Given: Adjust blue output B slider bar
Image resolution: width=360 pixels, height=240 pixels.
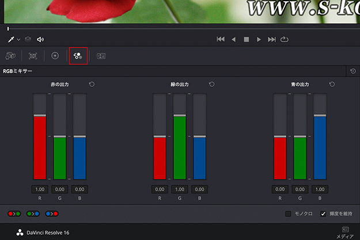Looking at the screenshot, I should pos(320,136).
